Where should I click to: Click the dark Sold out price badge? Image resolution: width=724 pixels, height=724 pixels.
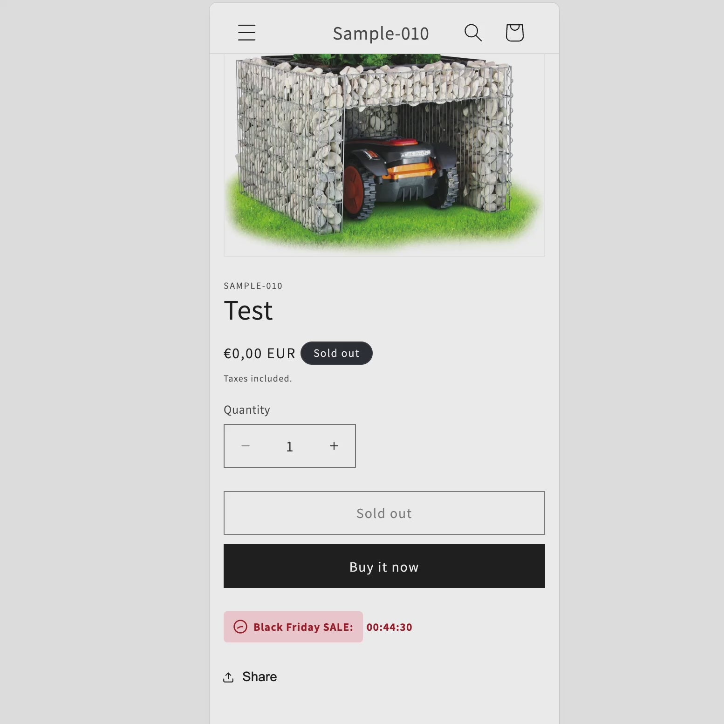click(336, 353)
